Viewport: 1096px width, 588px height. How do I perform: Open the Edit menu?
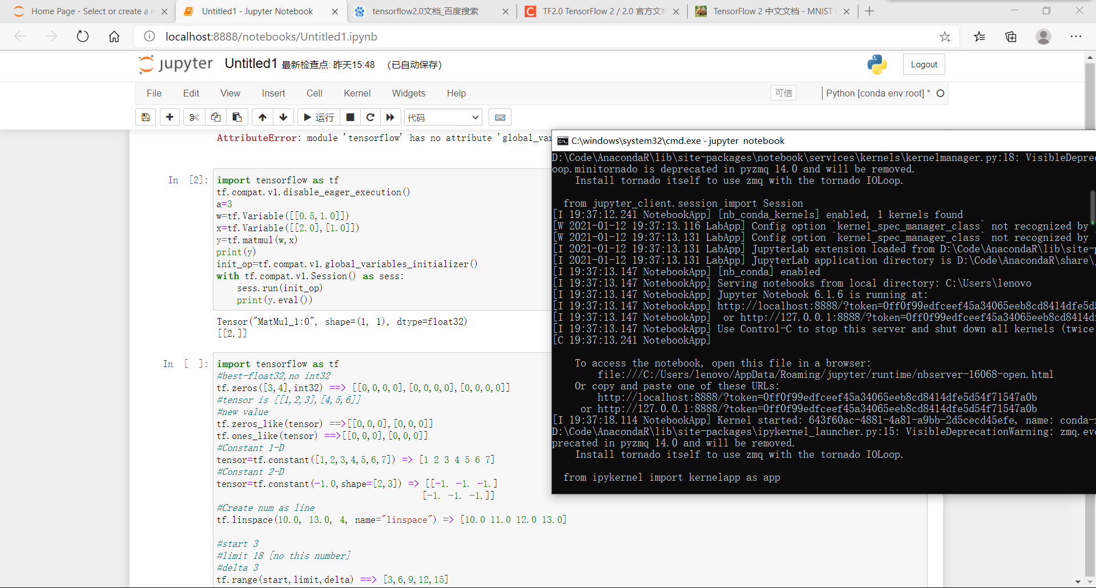[x=191, y=93]
